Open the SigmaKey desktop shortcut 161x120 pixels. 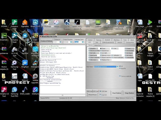[x=25, y=23]
